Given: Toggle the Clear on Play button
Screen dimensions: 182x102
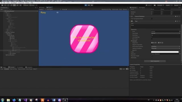Looking at the screenshot, I should 13,69.
